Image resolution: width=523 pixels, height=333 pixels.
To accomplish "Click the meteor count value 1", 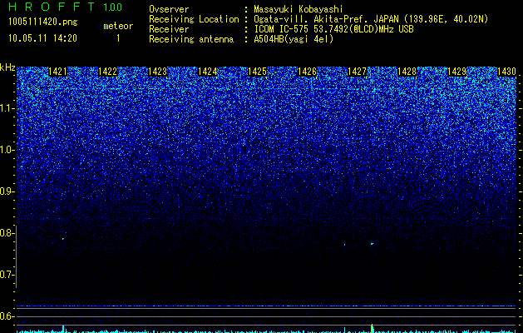I will pos(118,38).
